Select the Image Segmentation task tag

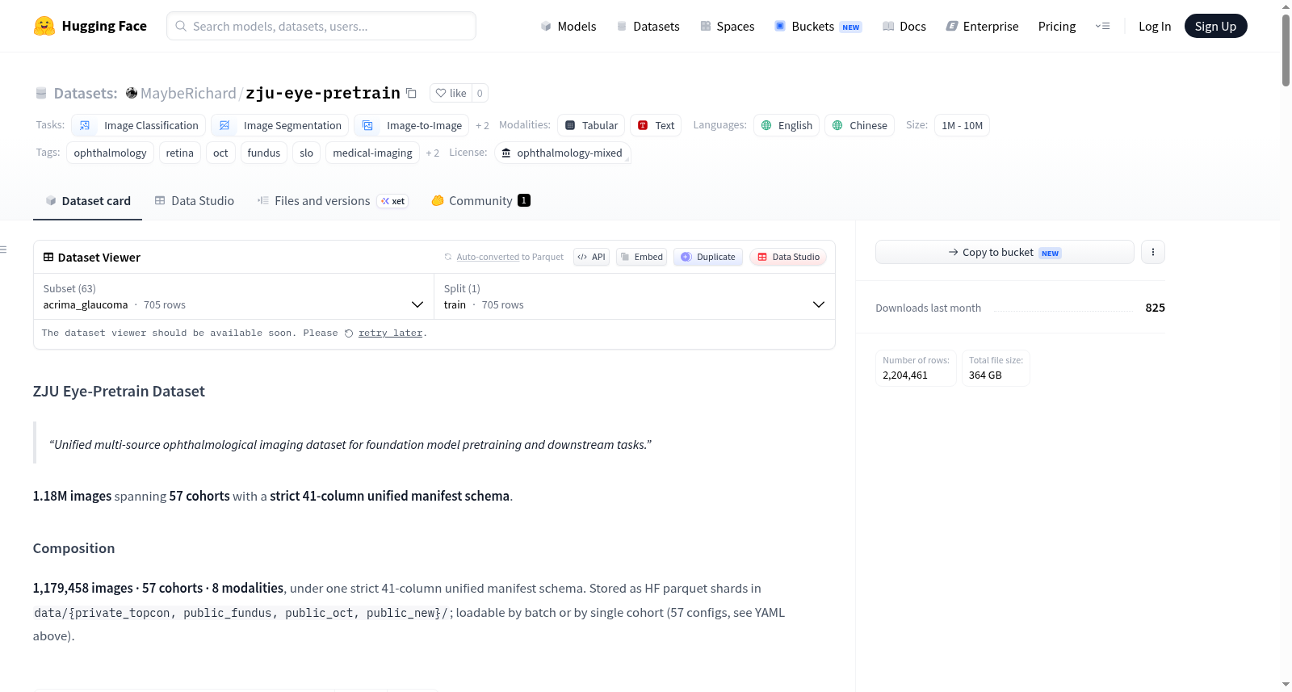[x=279, y=125]
